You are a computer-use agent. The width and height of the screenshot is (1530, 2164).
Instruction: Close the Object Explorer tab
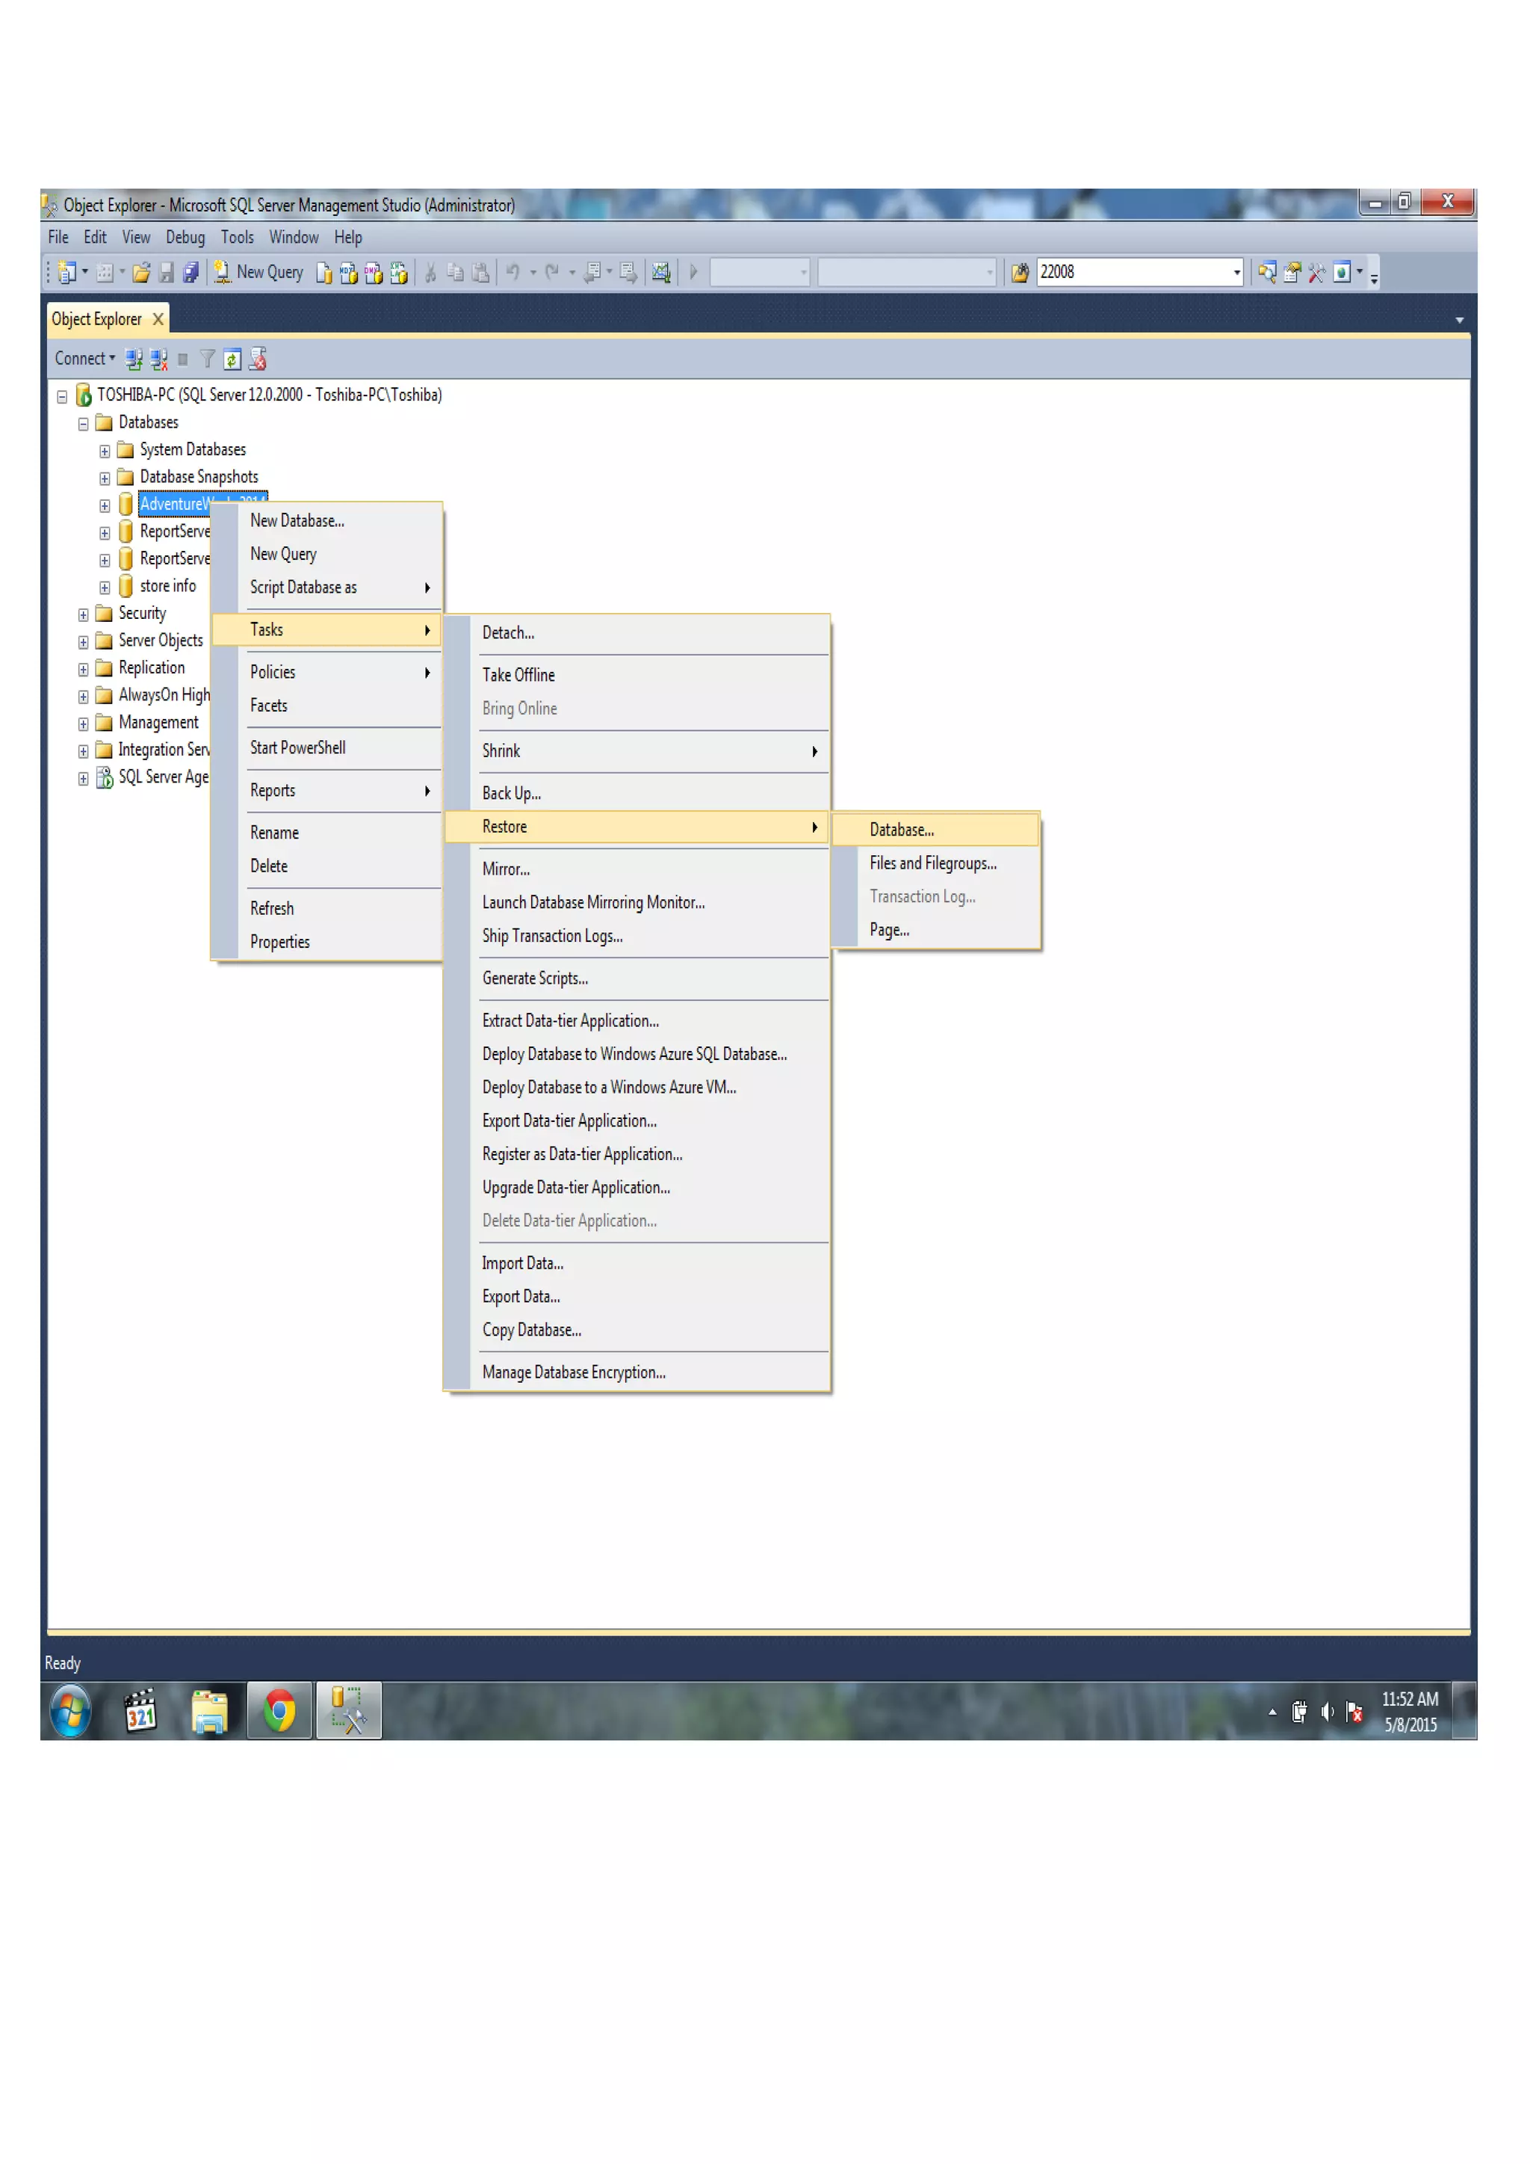click(x=158, y=319)
